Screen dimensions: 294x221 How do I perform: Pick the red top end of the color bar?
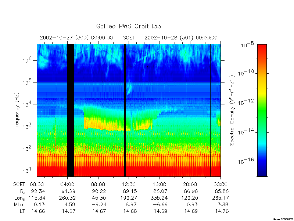pos(262,49)
